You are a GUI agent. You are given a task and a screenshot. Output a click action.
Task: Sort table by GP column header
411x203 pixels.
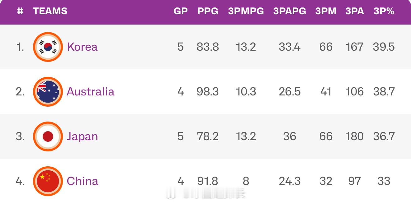coord(181,11)
